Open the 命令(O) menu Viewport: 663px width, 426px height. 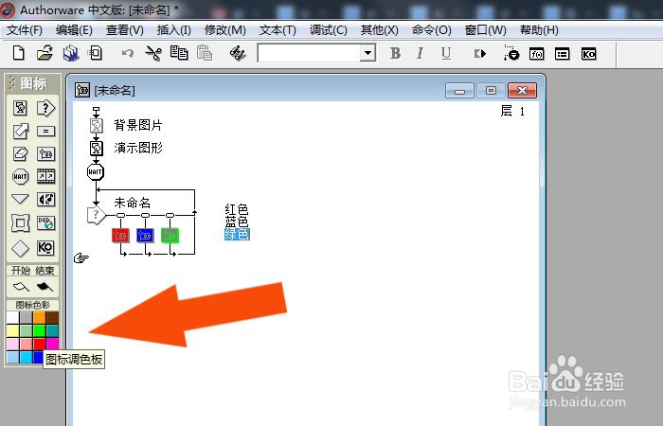point(431,30)
